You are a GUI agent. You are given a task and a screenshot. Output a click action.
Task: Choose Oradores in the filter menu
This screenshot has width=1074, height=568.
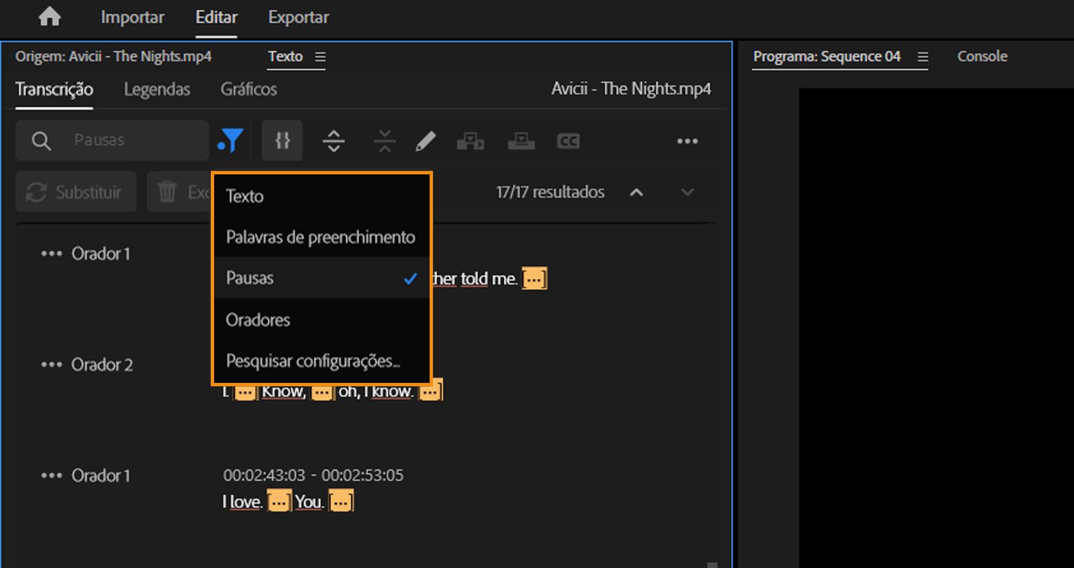tap(322, 319)
